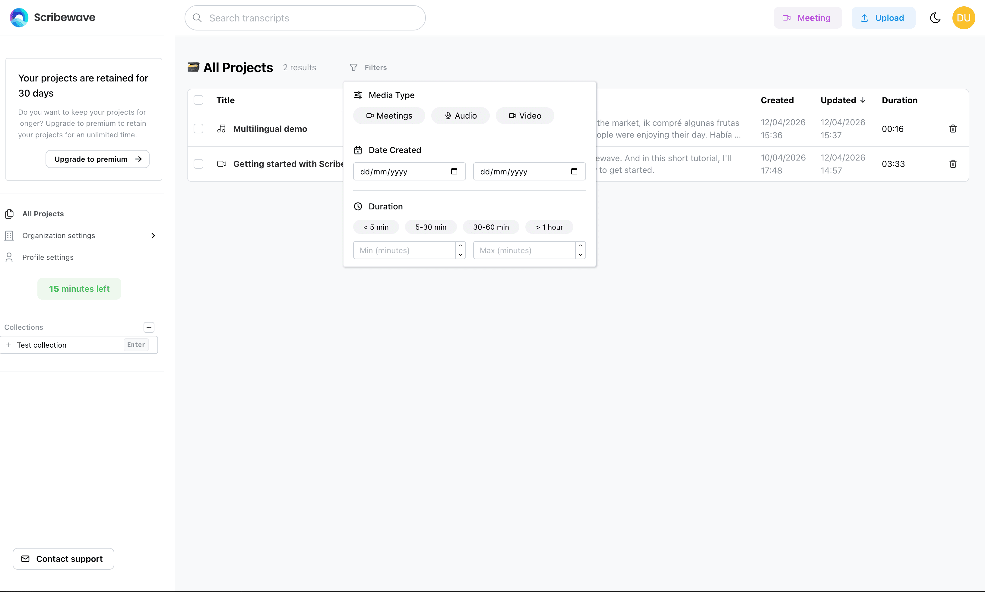This screenshot has height=592, width=985.
Task: Toggle the select-all checkbox in Title header
Action: [198, 100]
